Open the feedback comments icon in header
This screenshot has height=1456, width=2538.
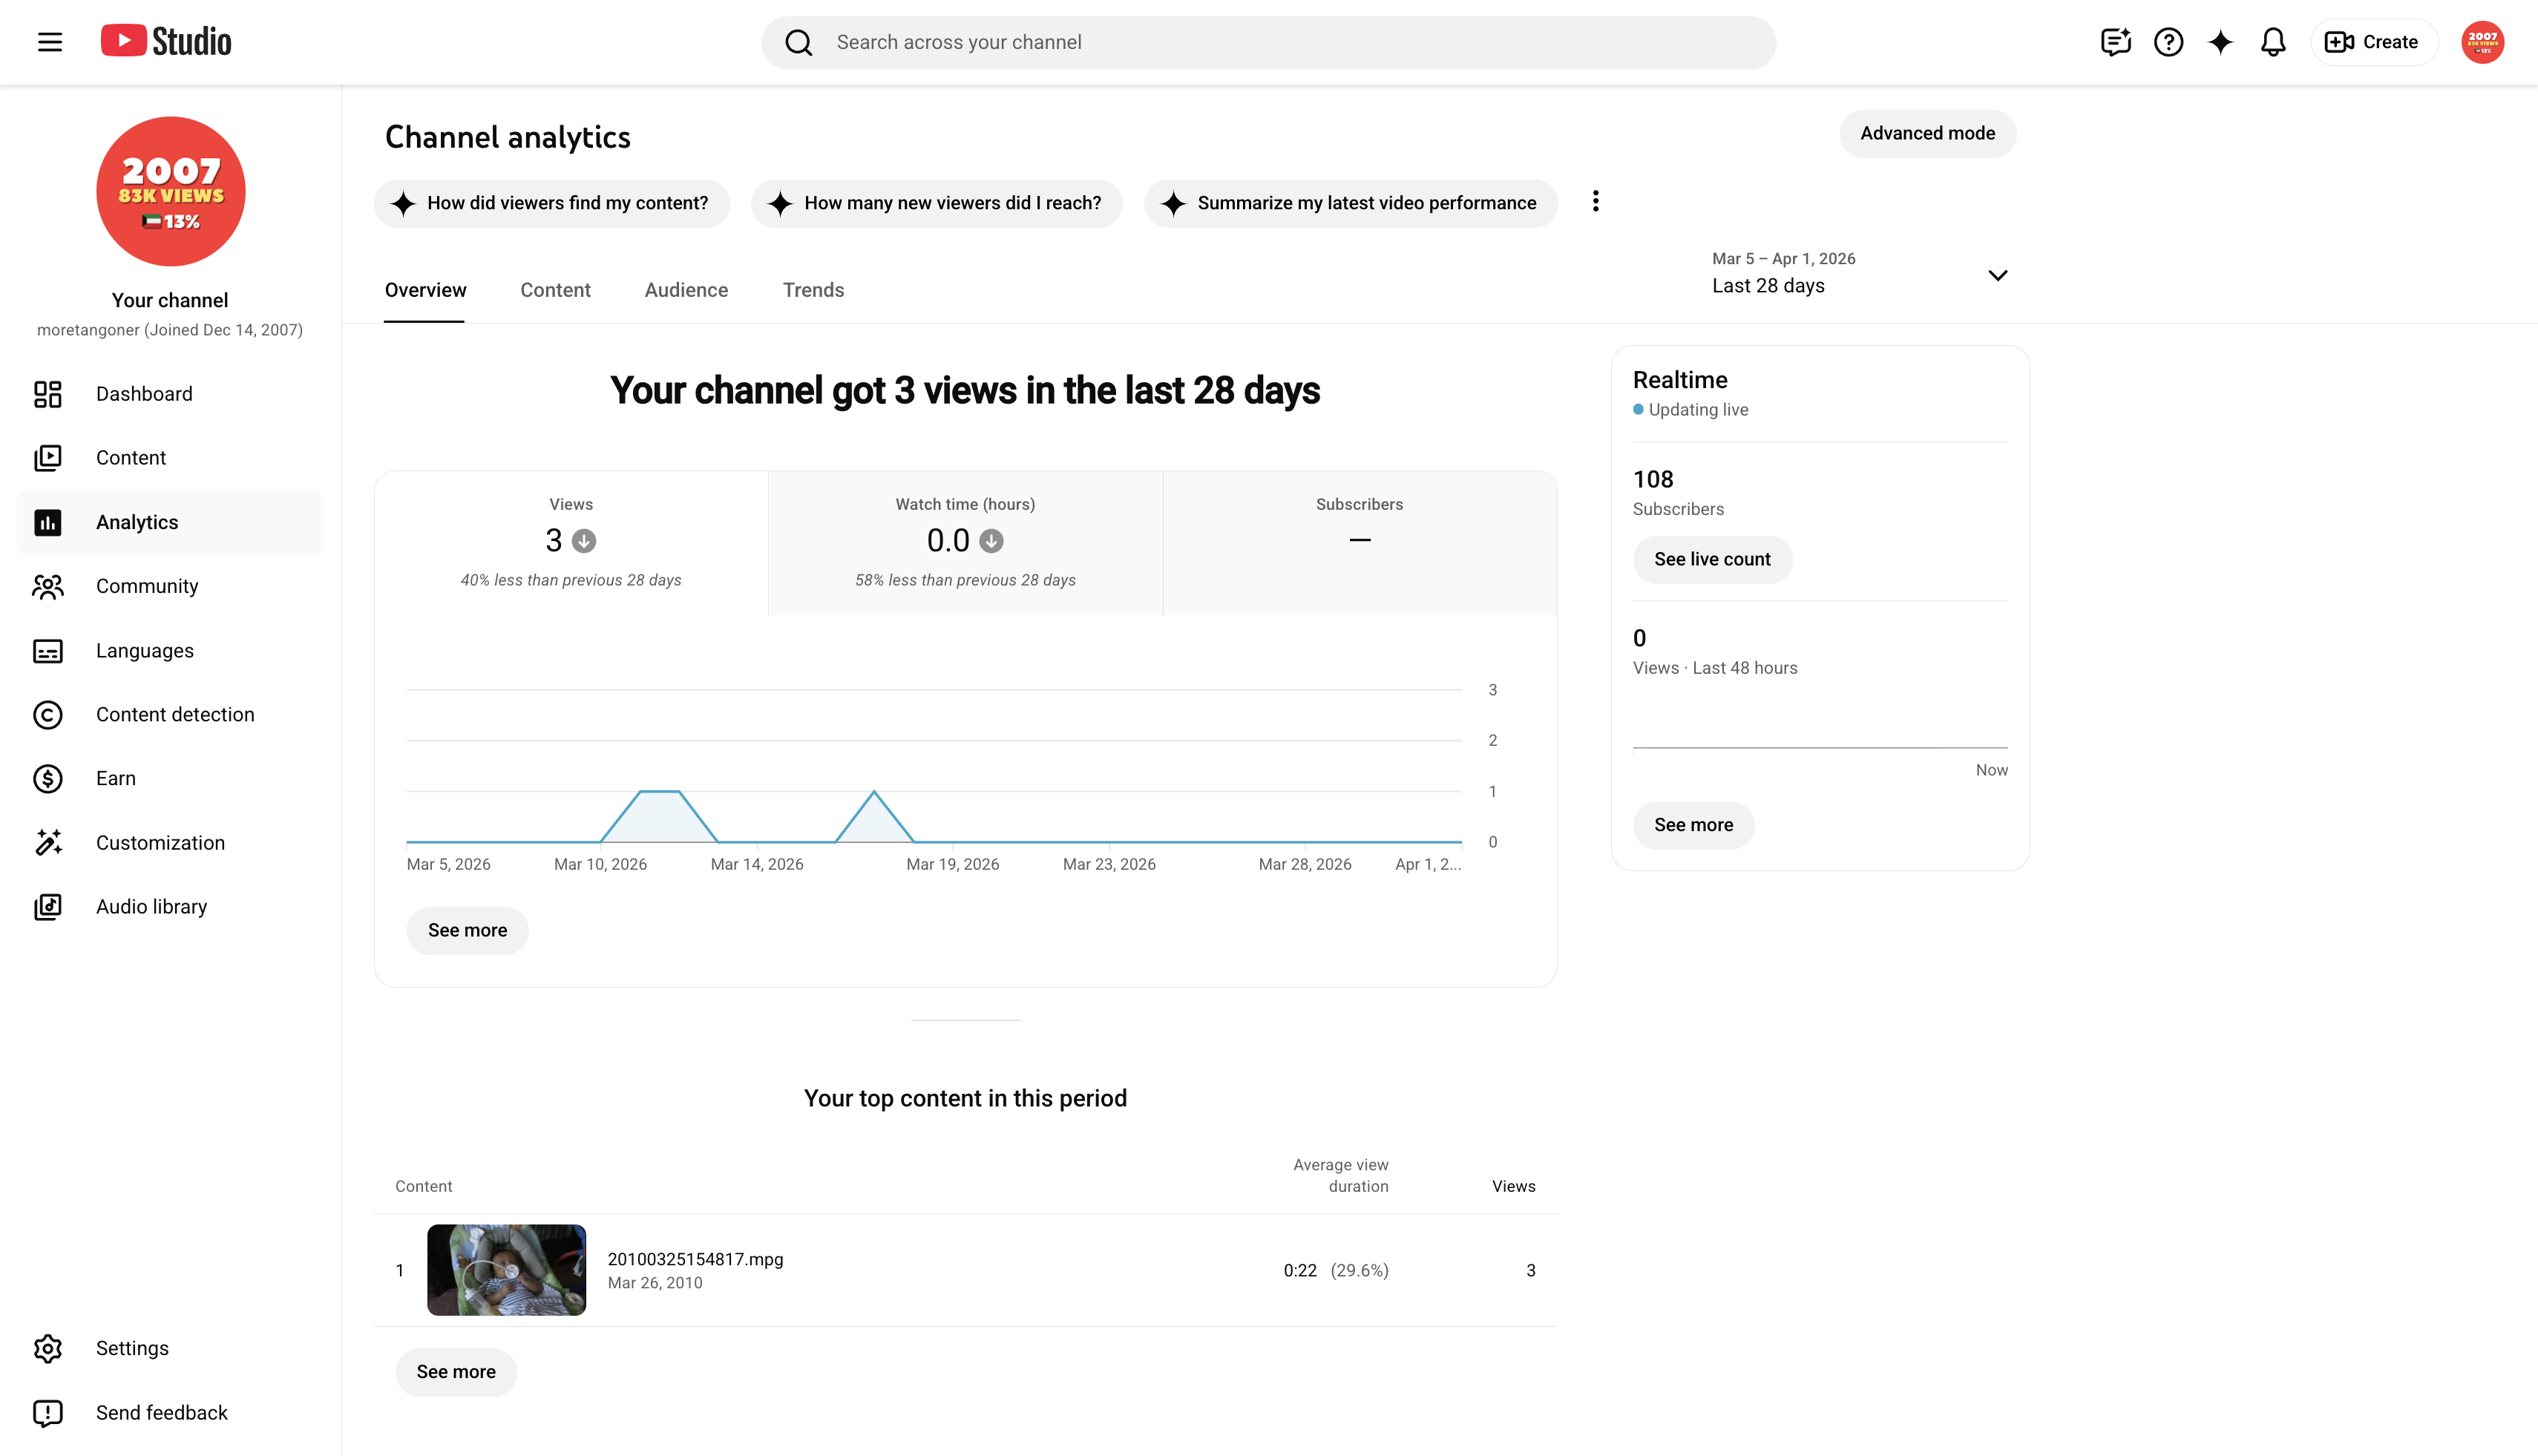(2116, 42)
